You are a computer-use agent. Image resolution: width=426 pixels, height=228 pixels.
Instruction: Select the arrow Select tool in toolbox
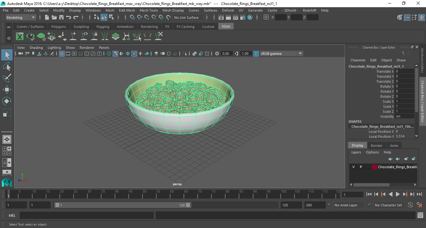tap(7, 55)
